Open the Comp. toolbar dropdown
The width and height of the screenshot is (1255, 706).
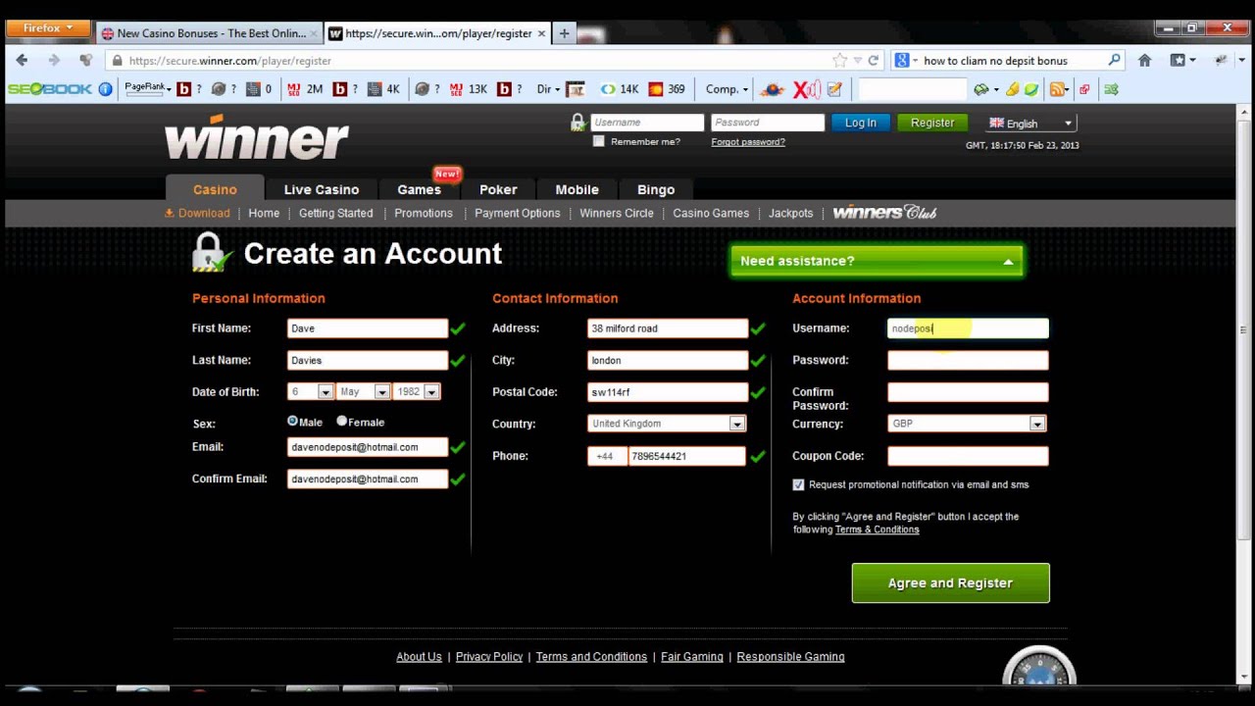pos(727,89)
